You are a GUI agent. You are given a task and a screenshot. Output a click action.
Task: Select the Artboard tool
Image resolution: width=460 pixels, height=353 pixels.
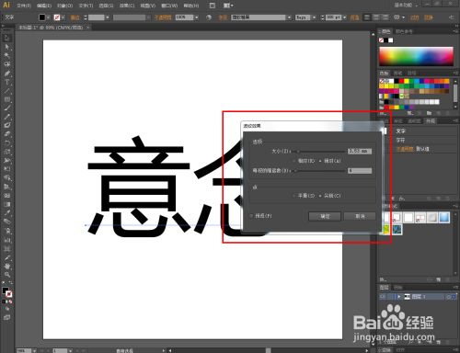pos(7,248)
